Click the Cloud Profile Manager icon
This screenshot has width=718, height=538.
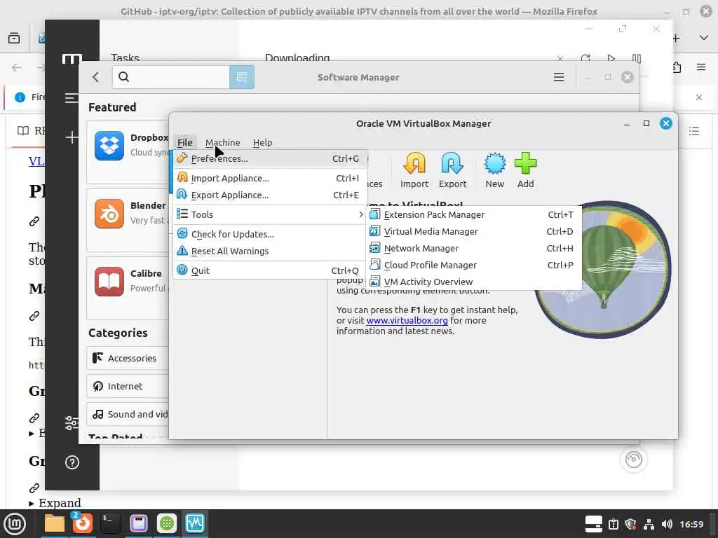coord(374,264)
